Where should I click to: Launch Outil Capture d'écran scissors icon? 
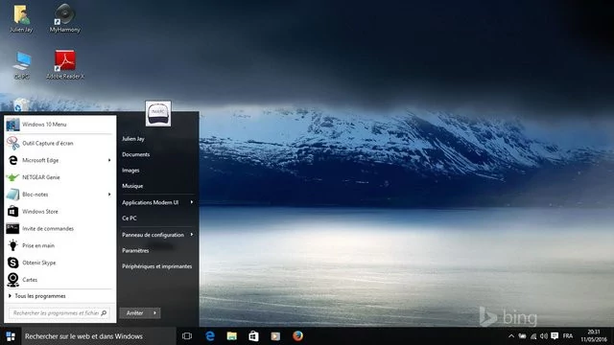coord(12,143)
